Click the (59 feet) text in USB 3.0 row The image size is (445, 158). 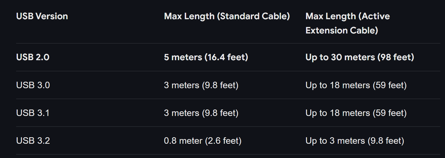point(390,85)
